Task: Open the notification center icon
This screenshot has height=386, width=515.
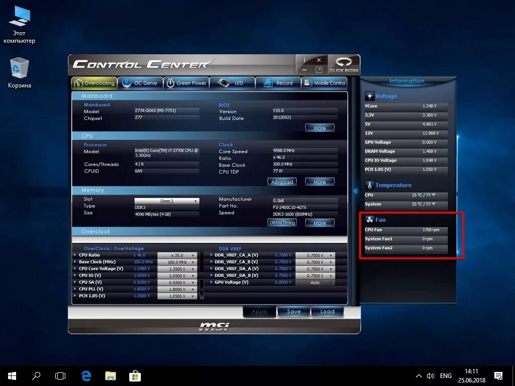Action: 498,376
